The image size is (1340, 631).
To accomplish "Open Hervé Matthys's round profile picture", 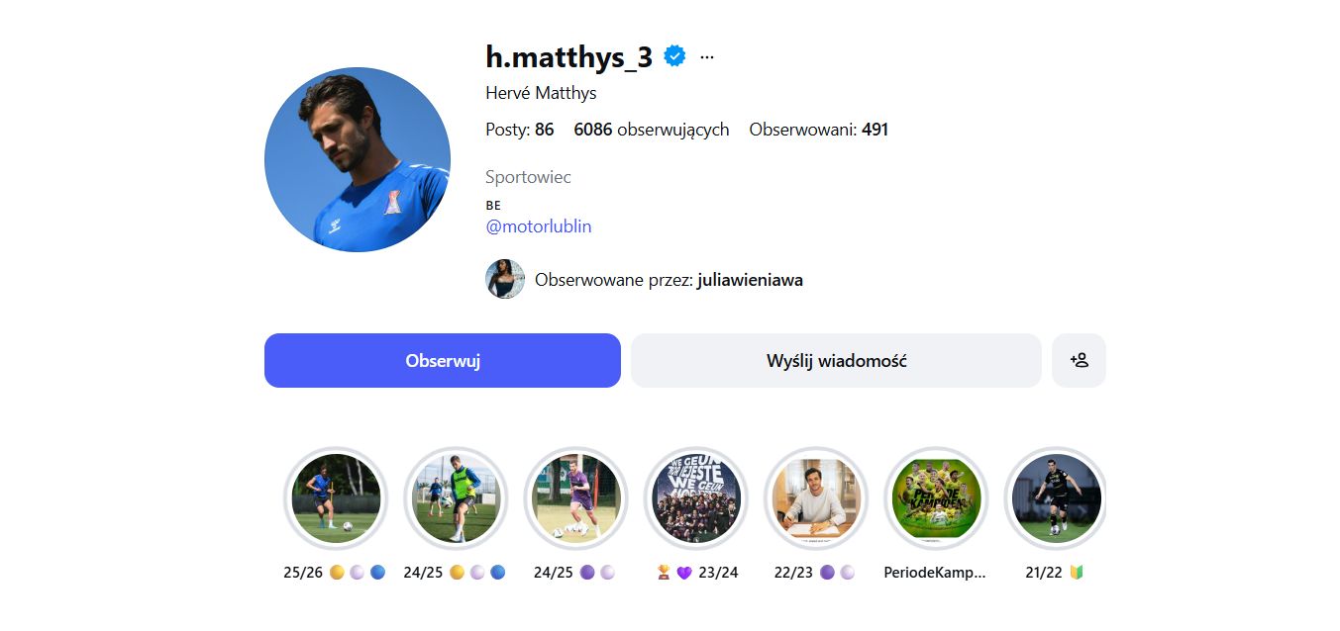I will click(358, 159).
